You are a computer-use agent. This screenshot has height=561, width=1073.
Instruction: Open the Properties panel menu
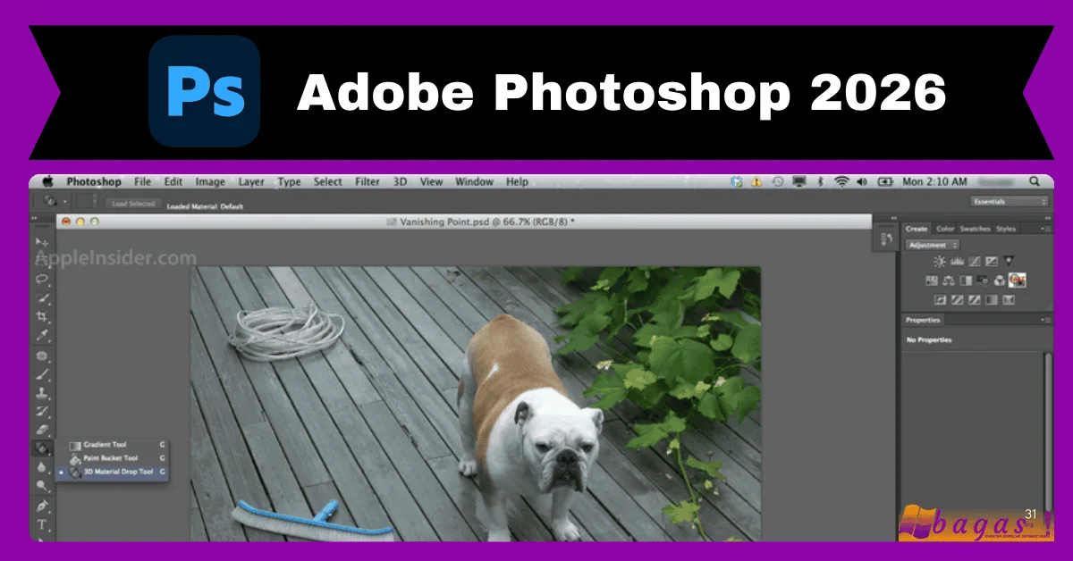(1048, 319)
